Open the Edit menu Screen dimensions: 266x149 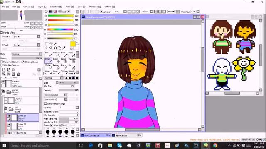16,7
